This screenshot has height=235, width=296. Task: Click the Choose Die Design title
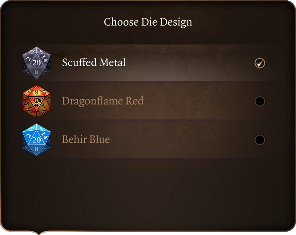pos(148,22)
